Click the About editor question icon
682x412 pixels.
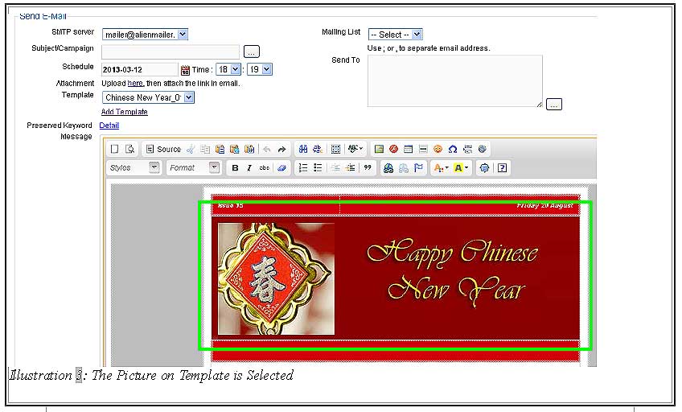(x=502, y=168)
